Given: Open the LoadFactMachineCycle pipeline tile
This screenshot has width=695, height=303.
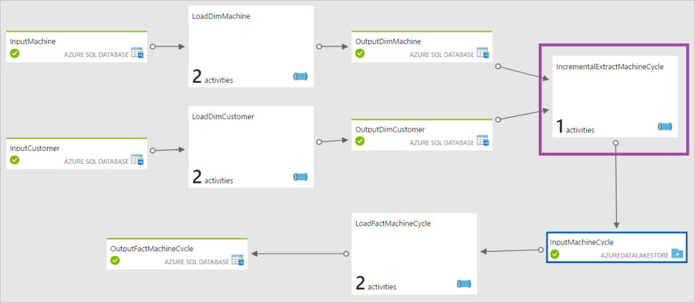Looking at the screenshot, I should click(414, 253).
